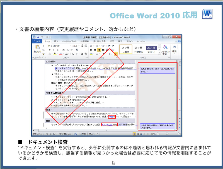This screenshot has width=223, height=169.
Task: Click the Cut scissors icon
Action: pos(43,46)
